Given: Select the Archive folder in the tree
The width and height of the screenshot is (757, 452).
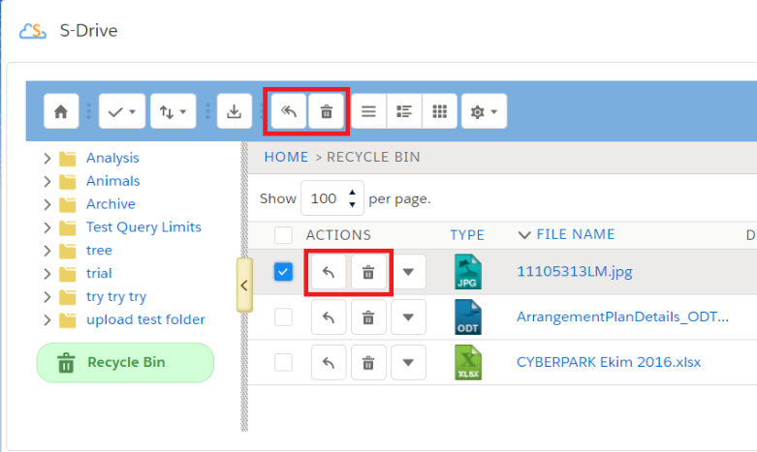Looking at the screenshot, I should [x=110, y=204].
